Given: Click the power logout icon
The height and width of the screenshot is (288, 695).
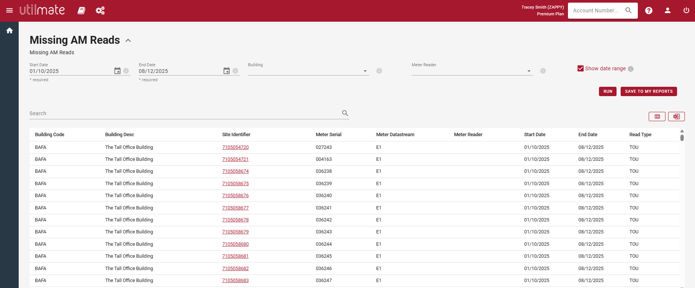Looking at the screenshot, I should [686, 10].
